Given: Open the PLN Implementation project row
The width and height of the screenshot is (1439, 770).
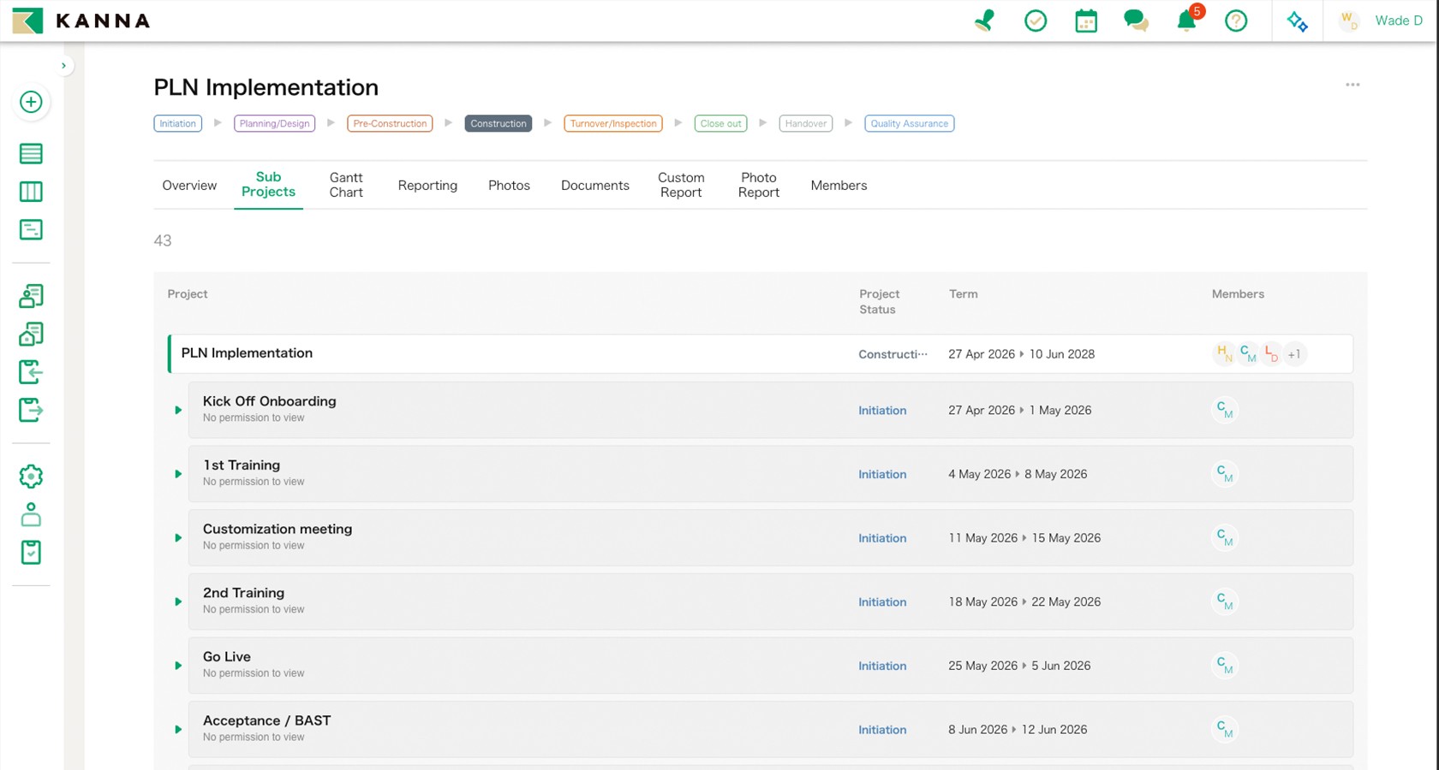Looking at the screenshot, I should pos(761,353).
